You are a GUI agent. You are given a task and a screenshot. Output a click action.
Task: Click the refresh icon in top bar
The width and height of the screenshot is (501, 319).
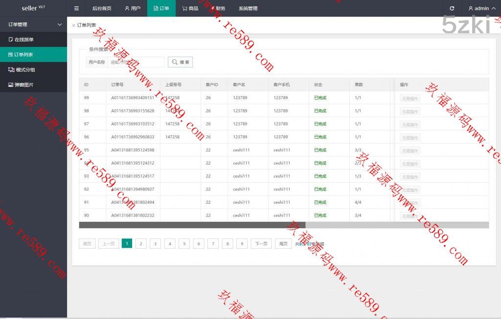452,8
